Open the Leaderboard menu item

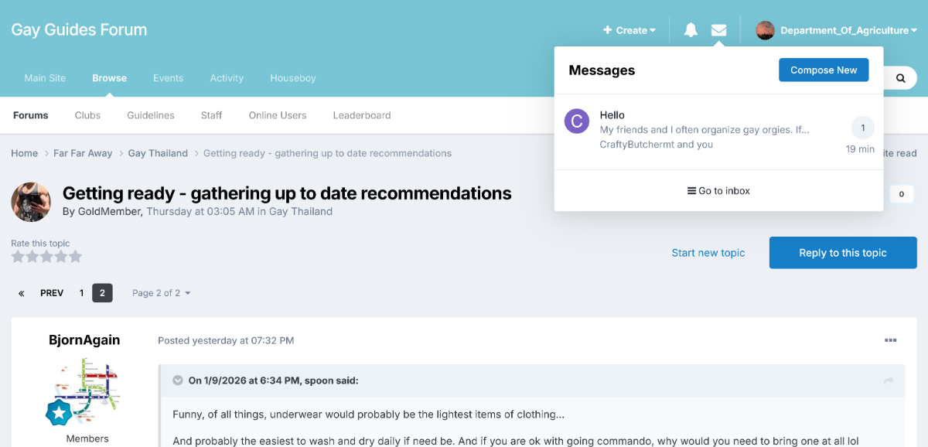(362, 115)
